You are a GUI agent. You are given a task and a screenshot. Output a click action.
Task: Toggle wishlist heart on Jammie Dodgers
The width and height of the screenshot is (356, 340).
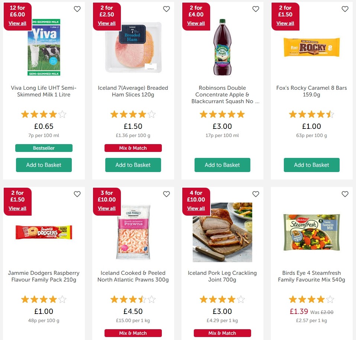pos(77,194)
